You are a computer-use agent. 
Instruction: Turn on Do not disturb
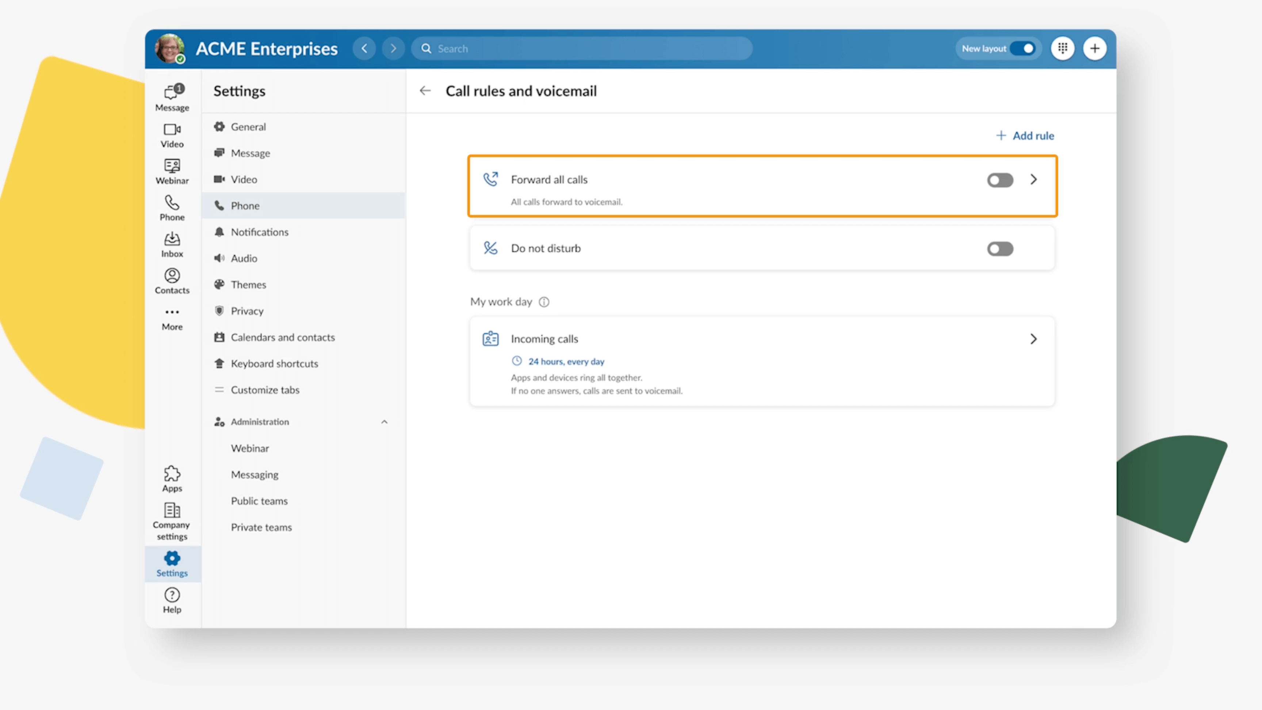pos(1000,249)
